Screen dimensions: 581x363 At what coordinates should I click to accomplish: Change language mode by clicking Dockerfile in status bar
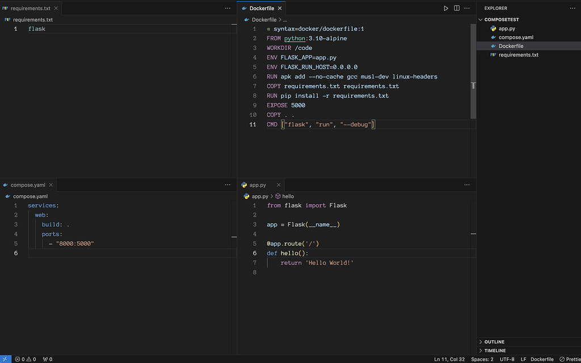pyautogui.click(x=541, y=359)
